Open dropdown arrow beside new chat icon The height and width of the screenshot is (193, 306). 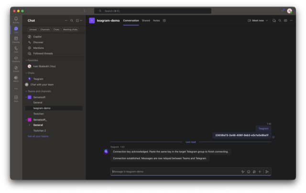tap(81, 20)
